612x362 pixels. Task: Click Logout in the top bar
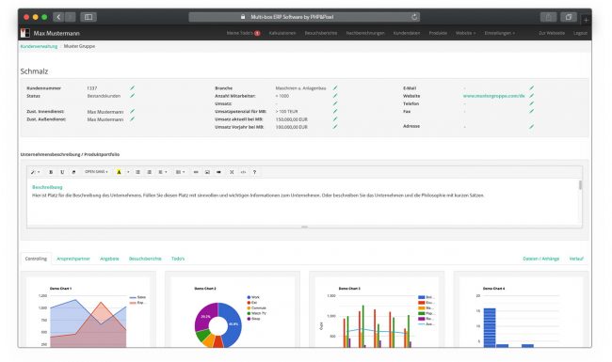pyautogui.click(x=580, y=33)
